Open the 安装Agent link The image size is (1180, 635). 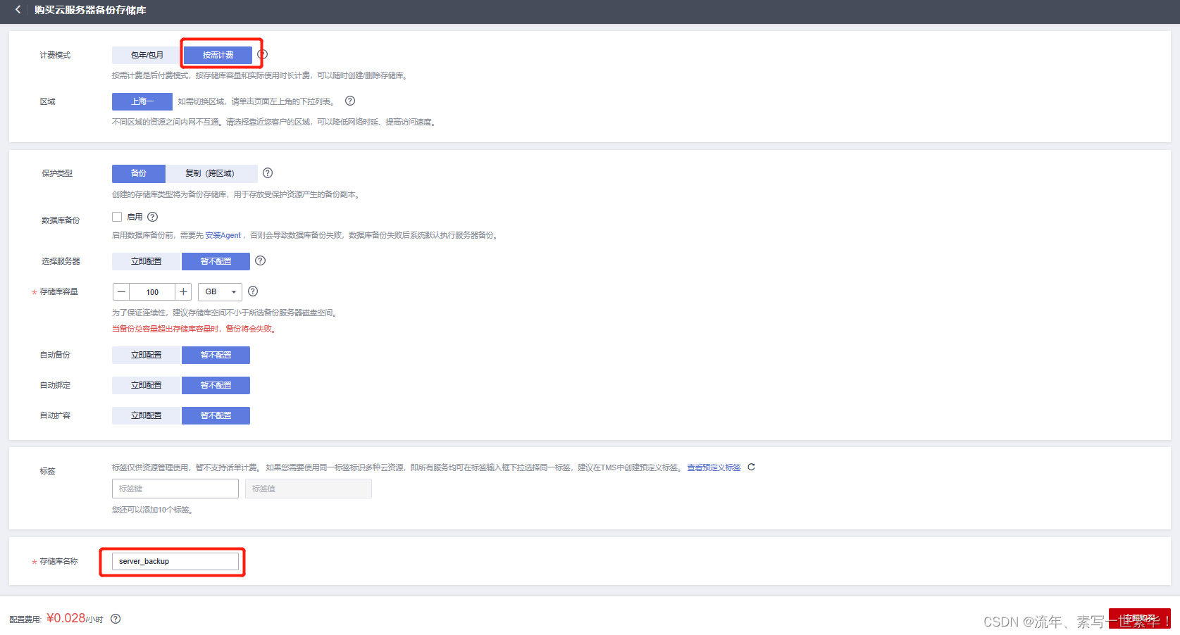223,235
